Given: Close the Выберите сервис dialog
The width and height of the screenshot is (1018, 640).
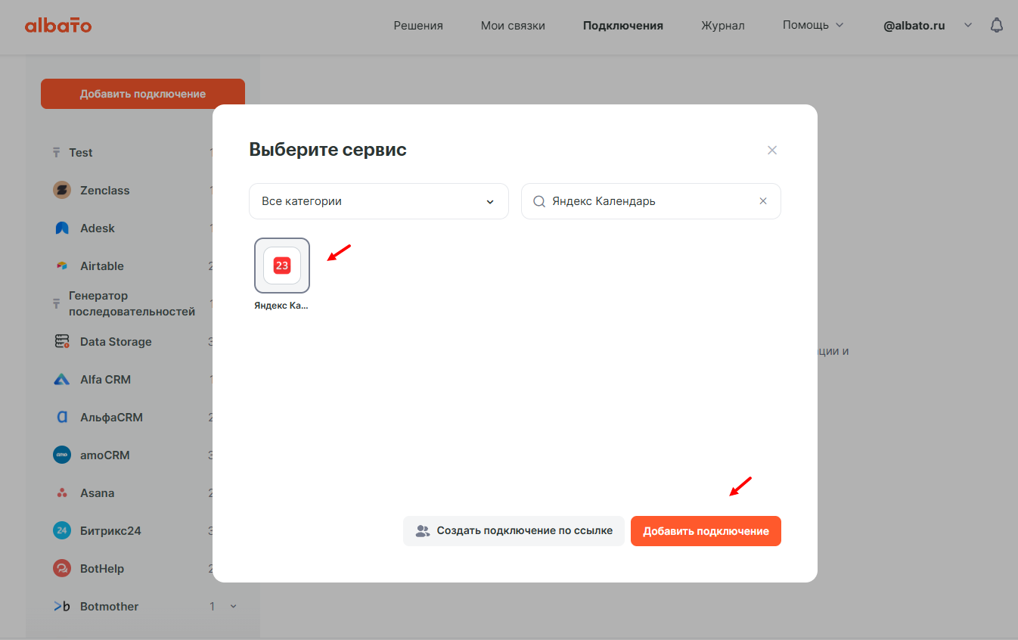Looking at the screenshot, I should pyautogui.click(x=772, y=151).
